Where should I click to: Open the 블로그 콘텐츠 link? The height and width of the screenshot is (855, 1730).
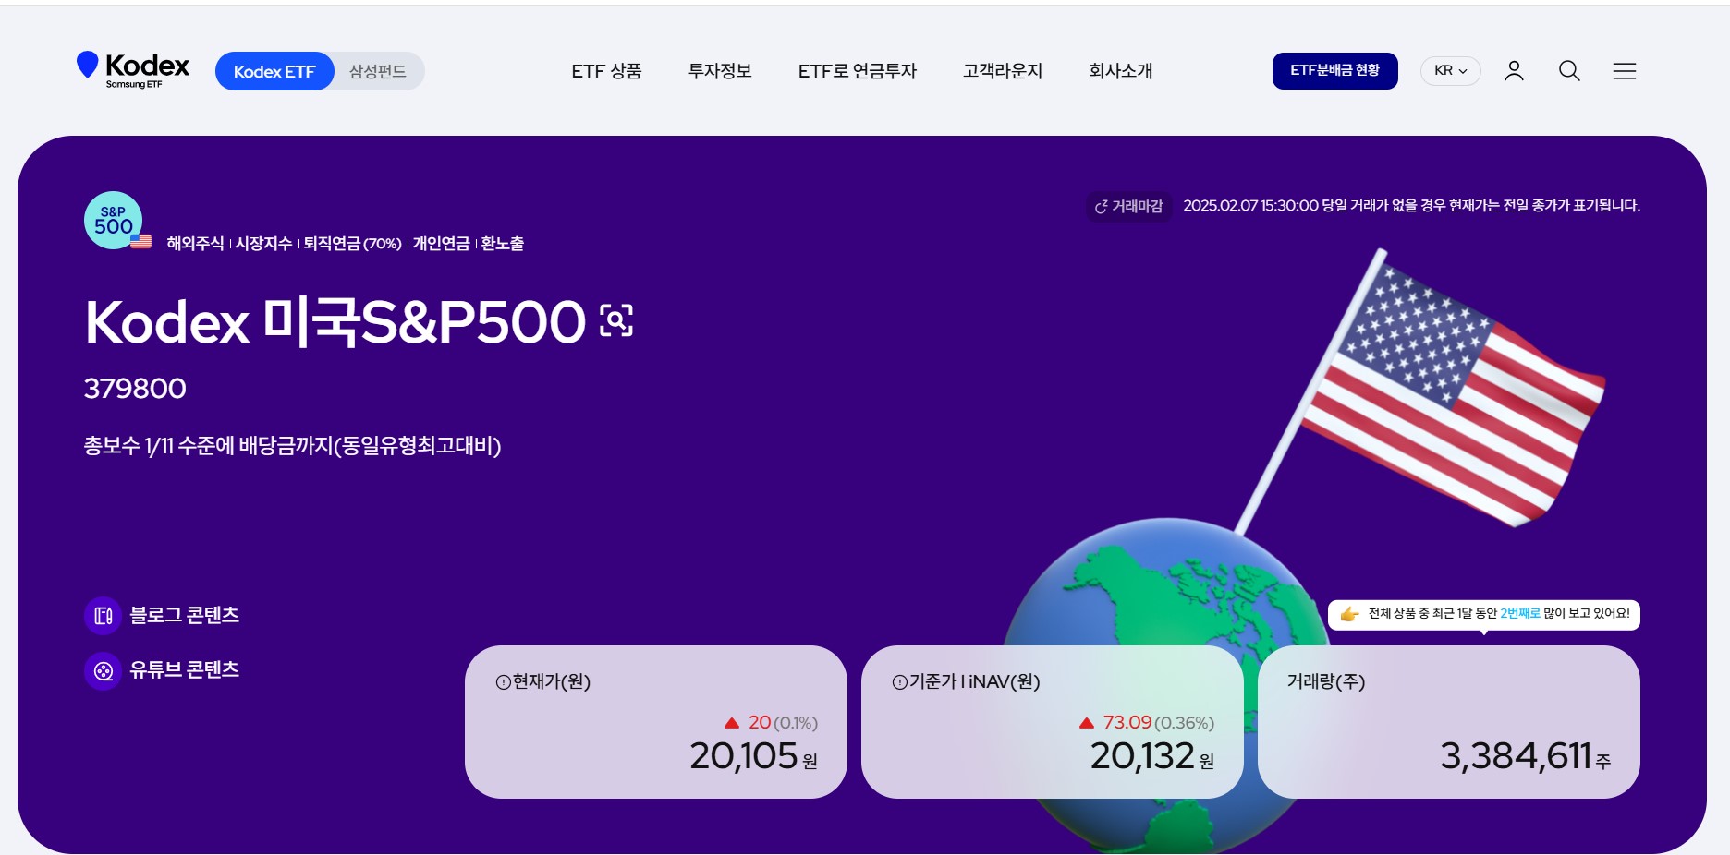(185, 615)
